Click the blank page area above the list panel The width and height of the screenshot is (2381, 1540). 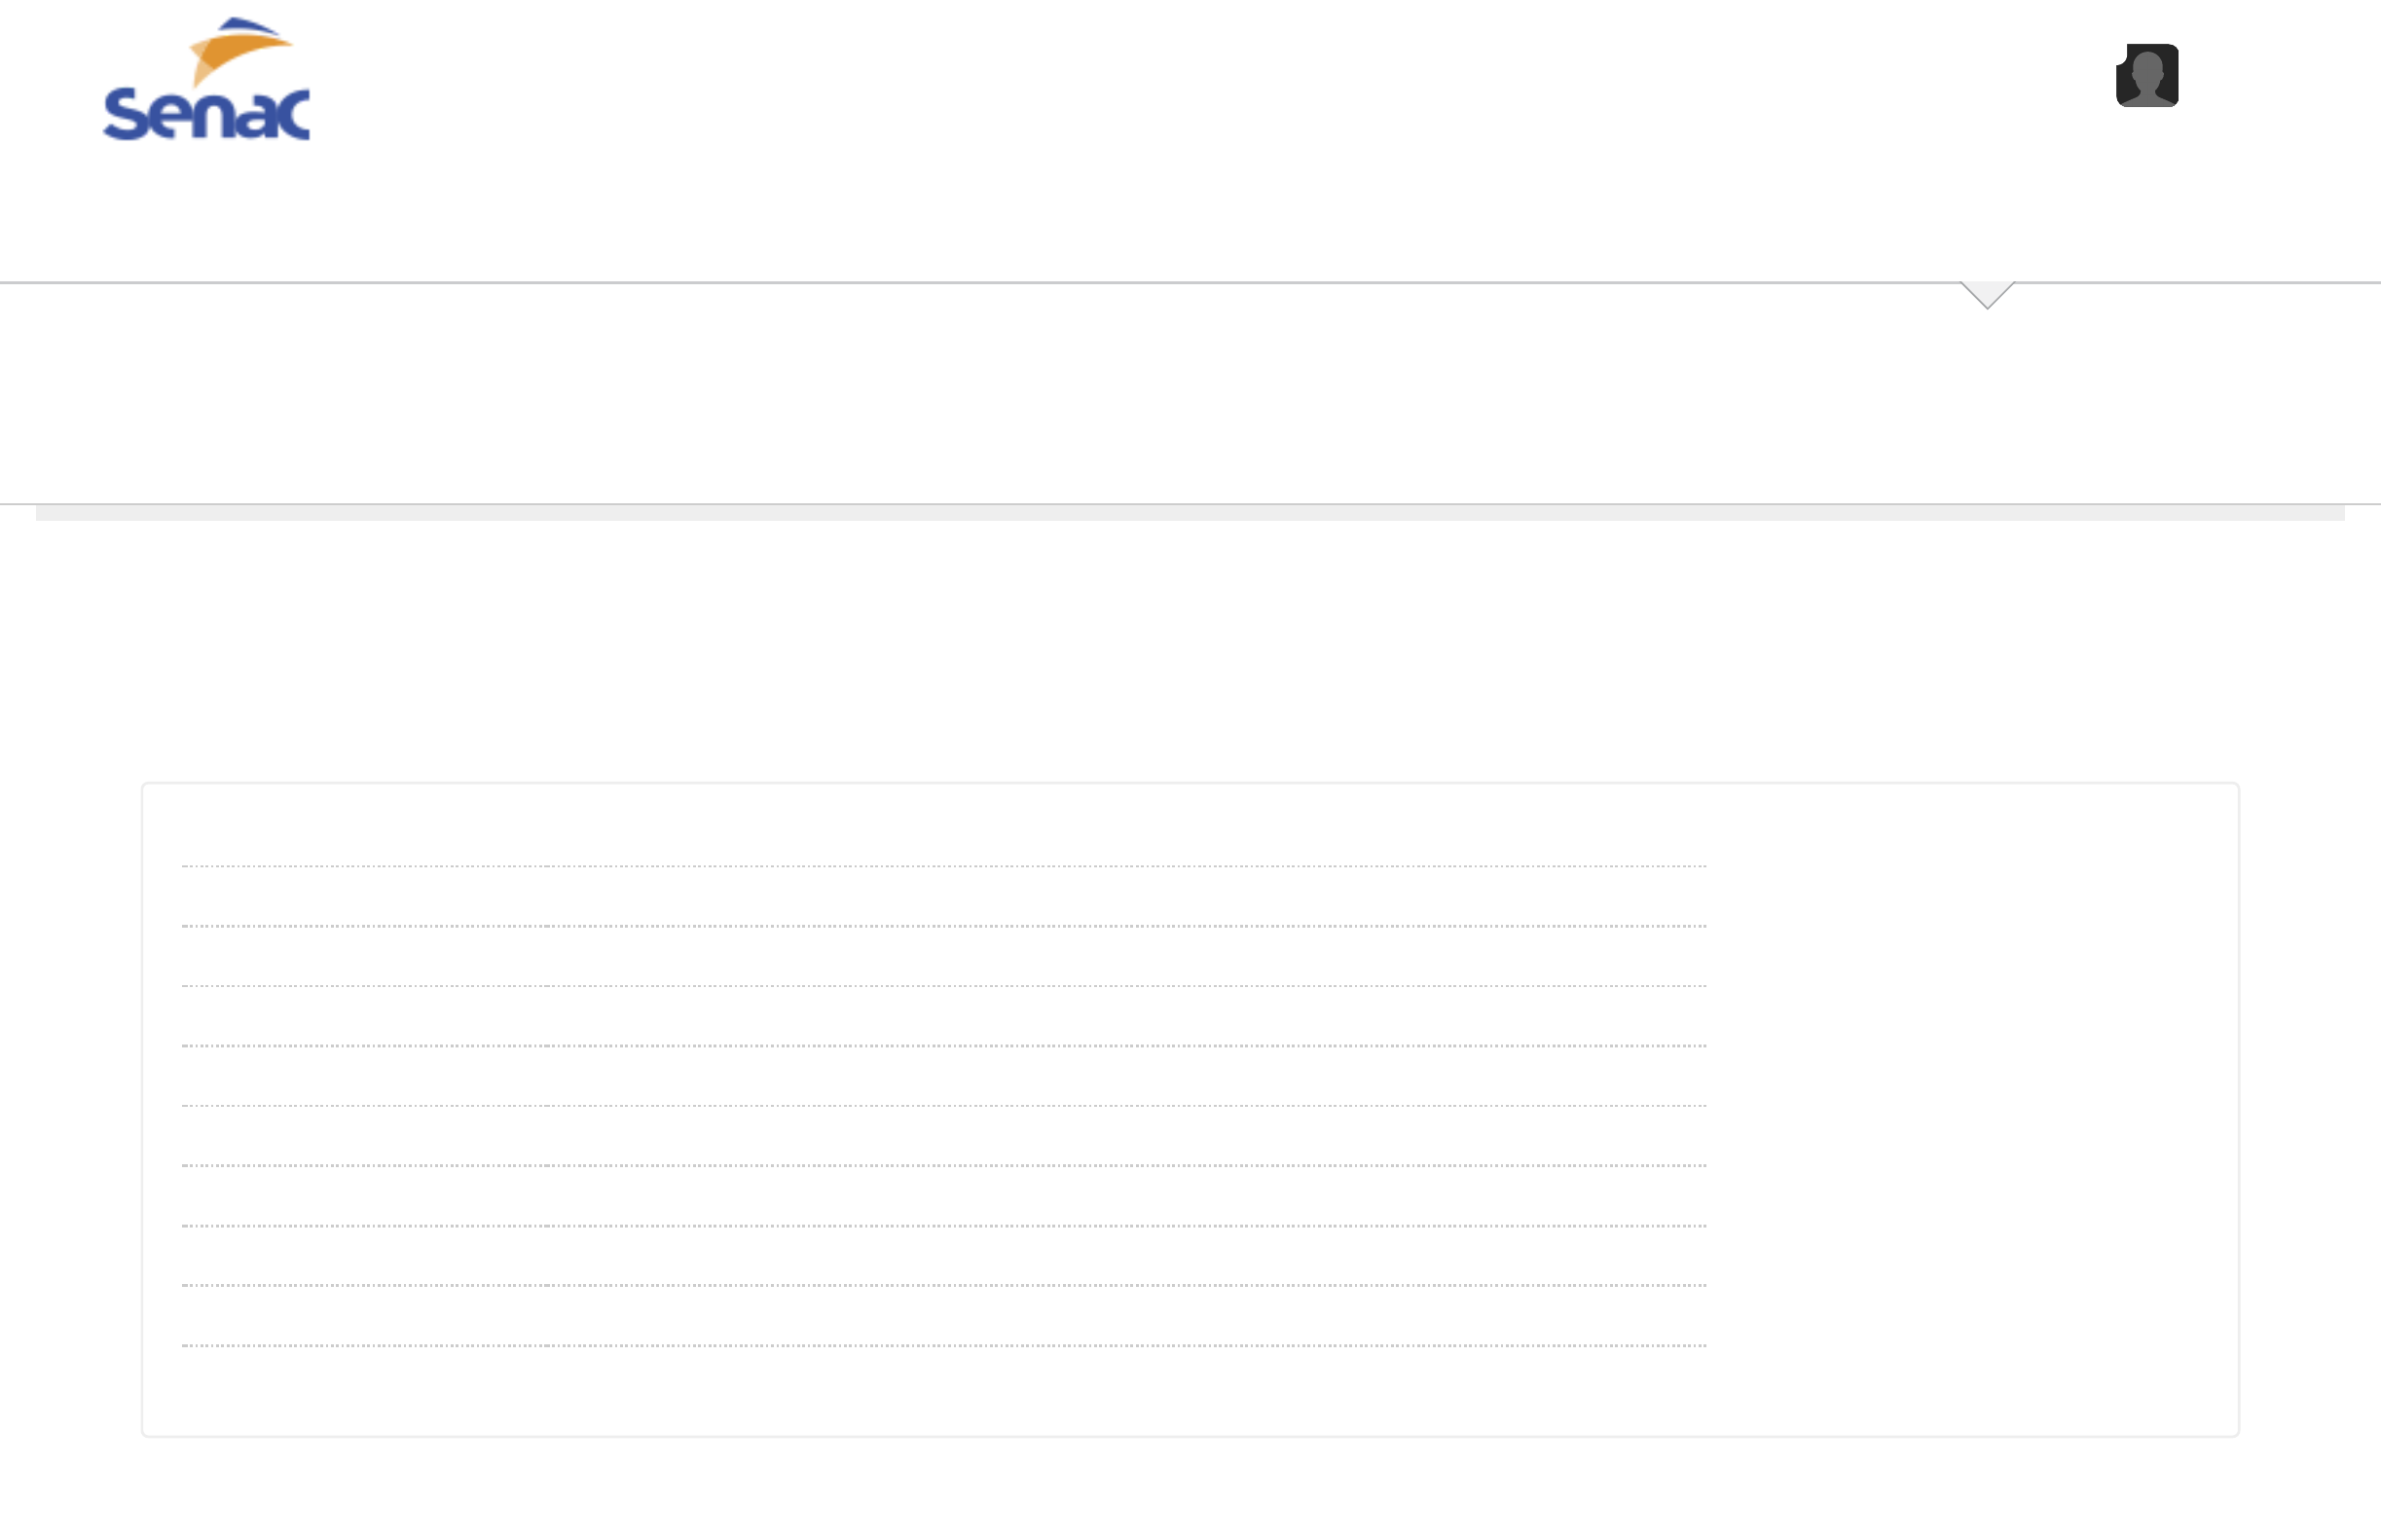tap(1190, 650)
